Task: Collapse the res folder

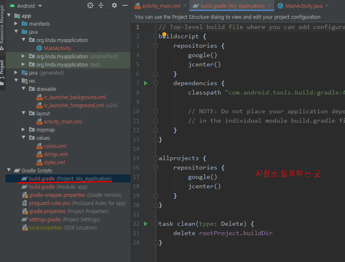Action: point(16,80)
